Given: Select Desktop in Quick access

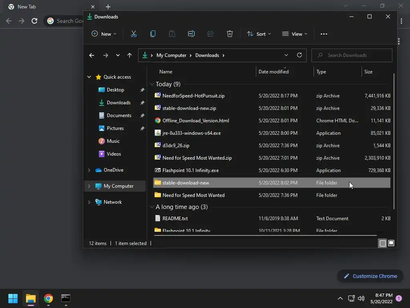Looking at the screenshot, I should 115,90.
